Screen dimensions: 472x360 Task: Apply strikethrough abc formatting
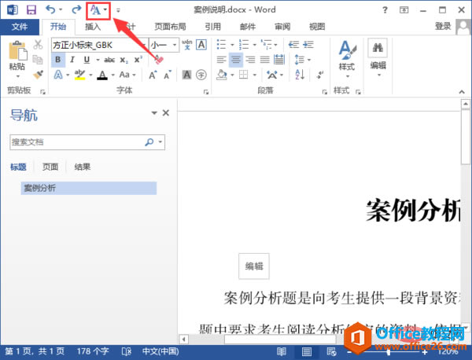109,60
